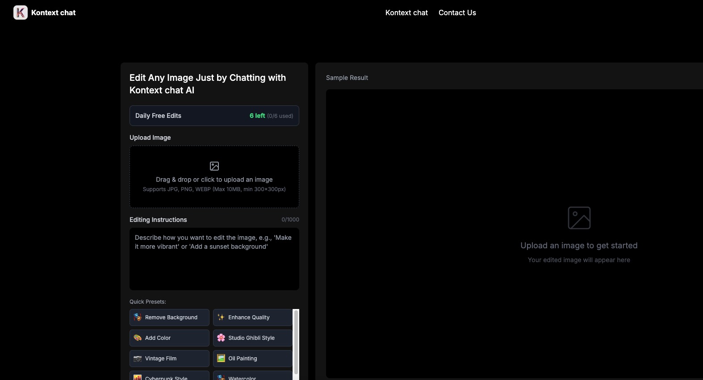Image resolution: width=703 pixels, height=380 pixels.
Task: Click the Studio Ghibli Style flower icon
Action: [x=221, y=338]
